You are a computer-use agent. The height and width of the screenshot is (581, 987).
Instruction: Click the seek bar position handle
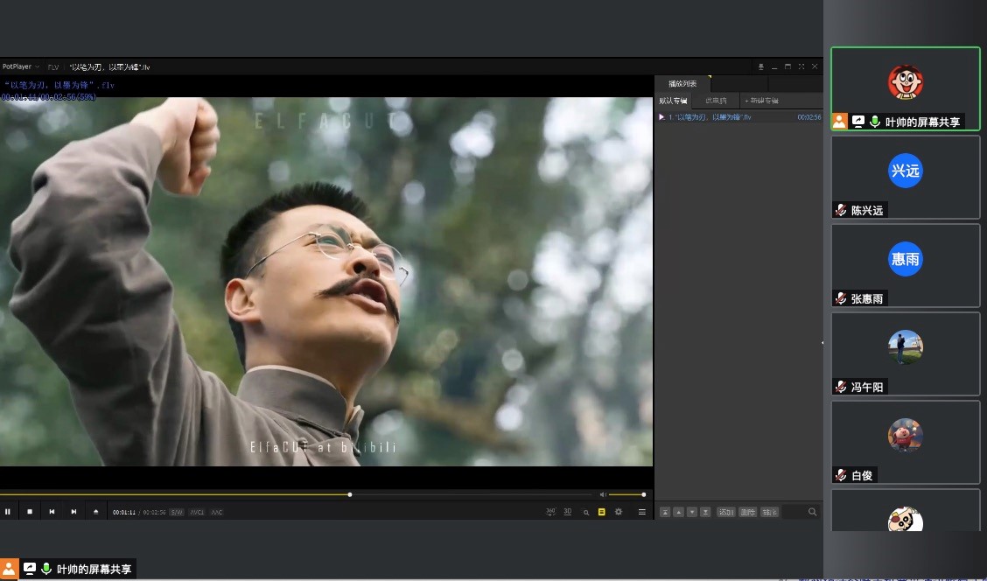coord(350,494)
